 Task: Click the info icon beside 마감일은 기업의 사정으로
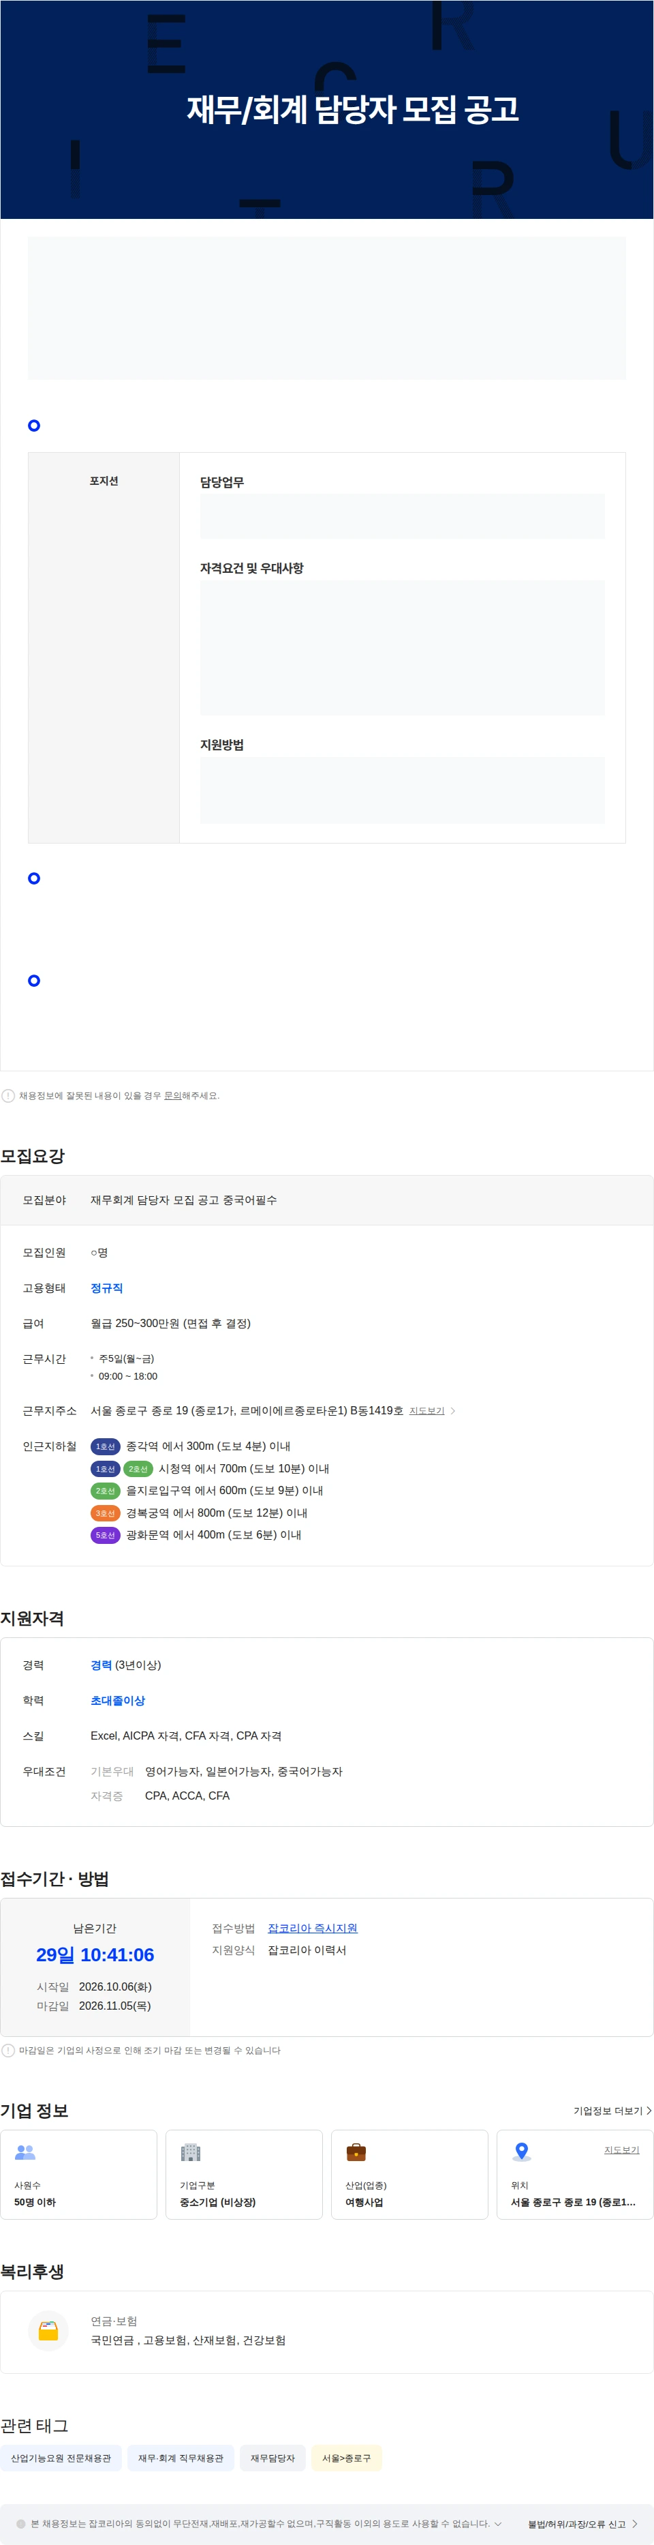(8, 2050)
